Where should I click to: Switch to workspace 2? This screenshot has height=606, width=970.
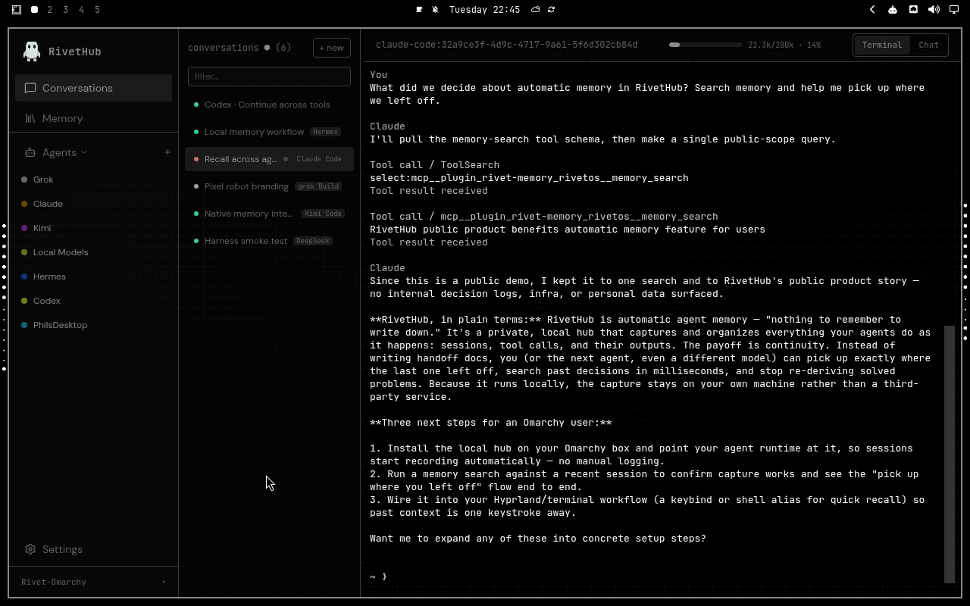(50, 10)
